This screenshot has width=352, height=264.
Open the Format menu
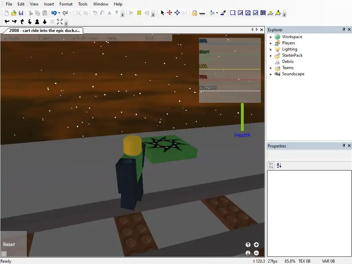click(x=66, y=4)
